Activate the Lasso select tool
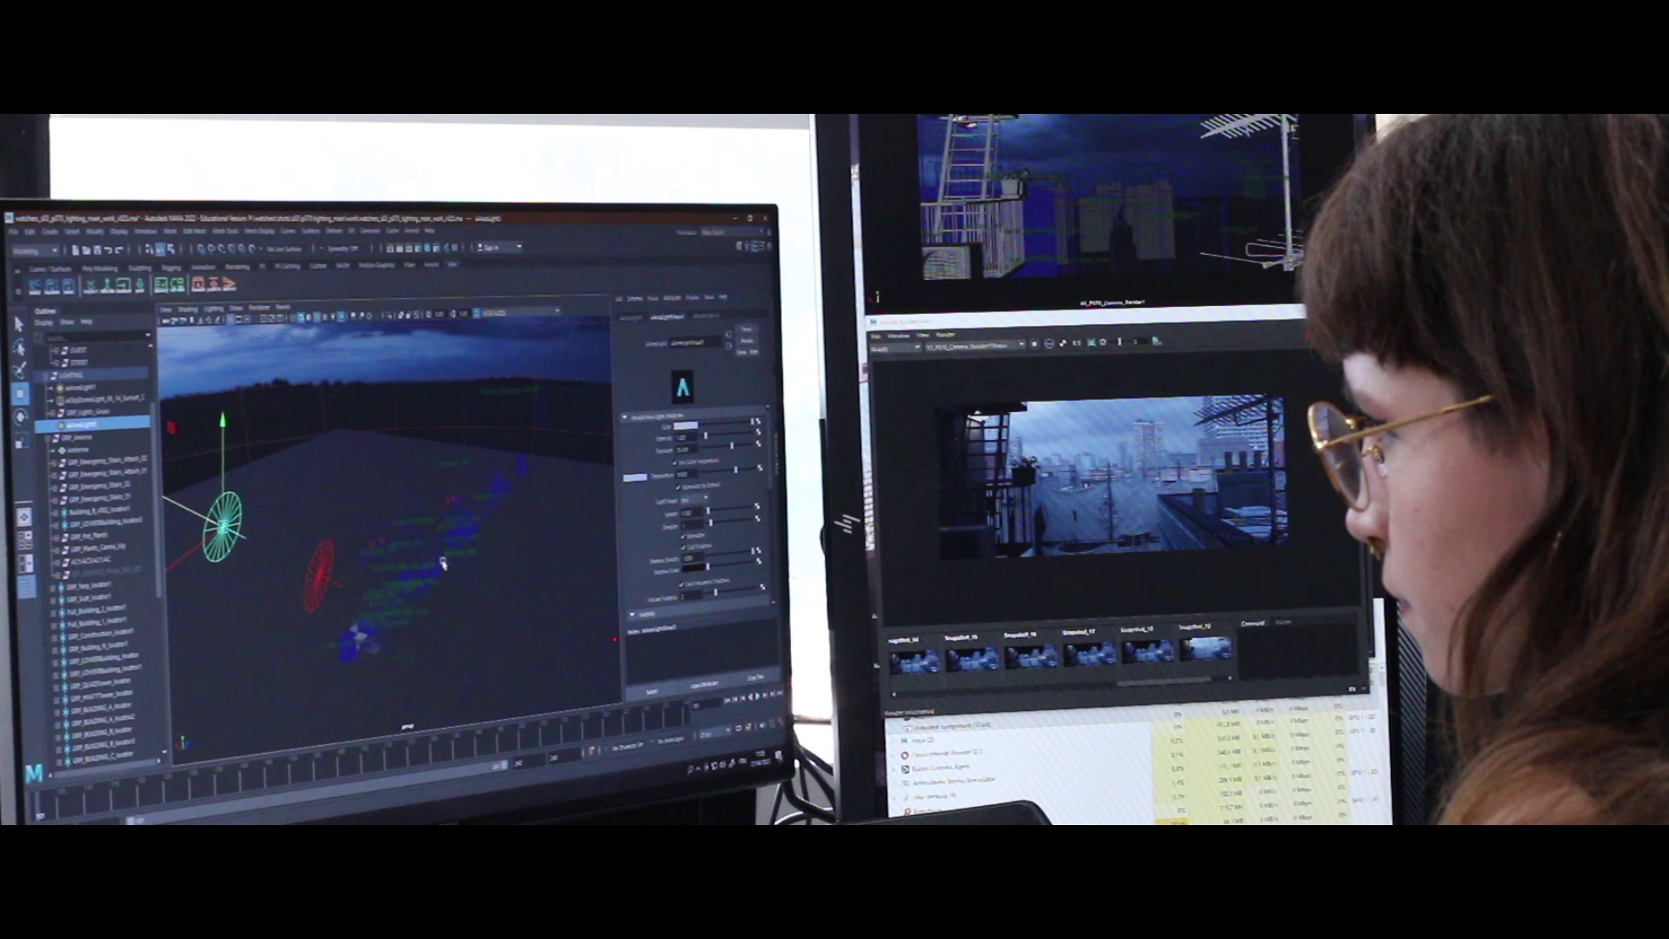Viewport: 1669px width, 939px height. coord(18,348)
